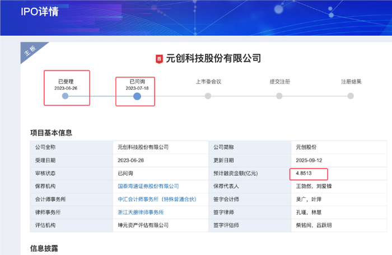The width and height of the screenshot is (392, 255).
Task: Select the 已问询 timeline node dot
Action: 137,96
